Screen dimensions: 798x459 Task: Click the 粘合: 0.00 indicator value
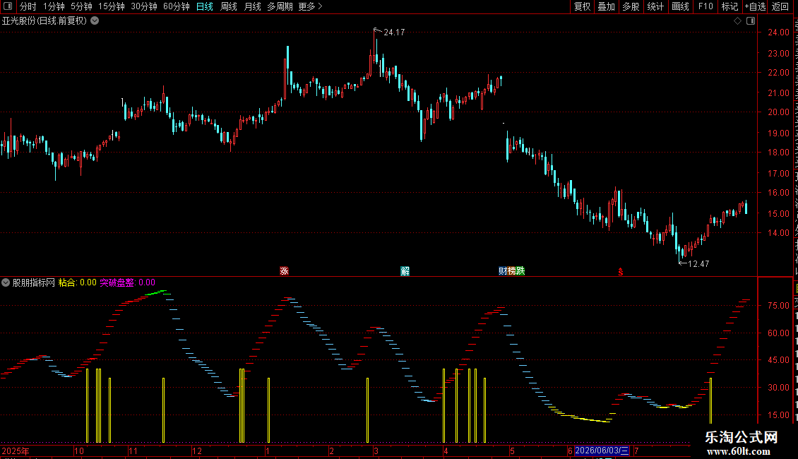[x=78, y=282]
